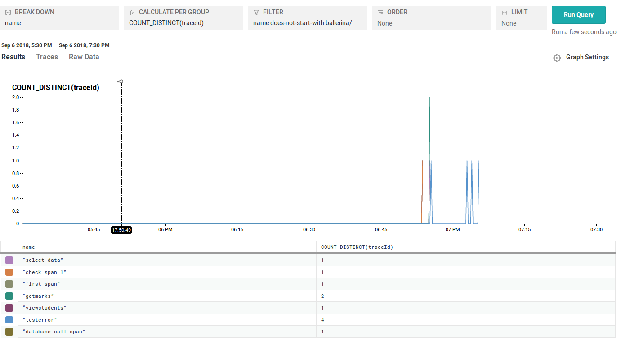Viewport: 621px width, 341px height.
Task: Open Graph Settings
Action: coord(587,57)
